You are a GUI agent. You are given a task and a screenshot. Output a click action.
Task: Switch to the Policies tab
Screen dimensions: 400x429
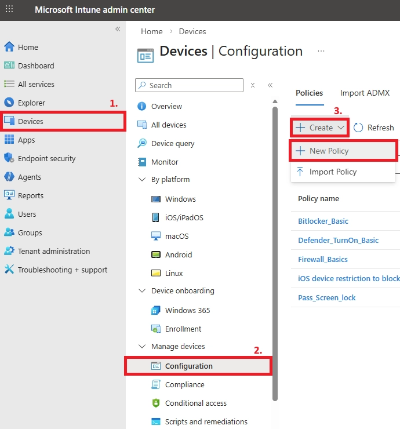coord(310,93)
